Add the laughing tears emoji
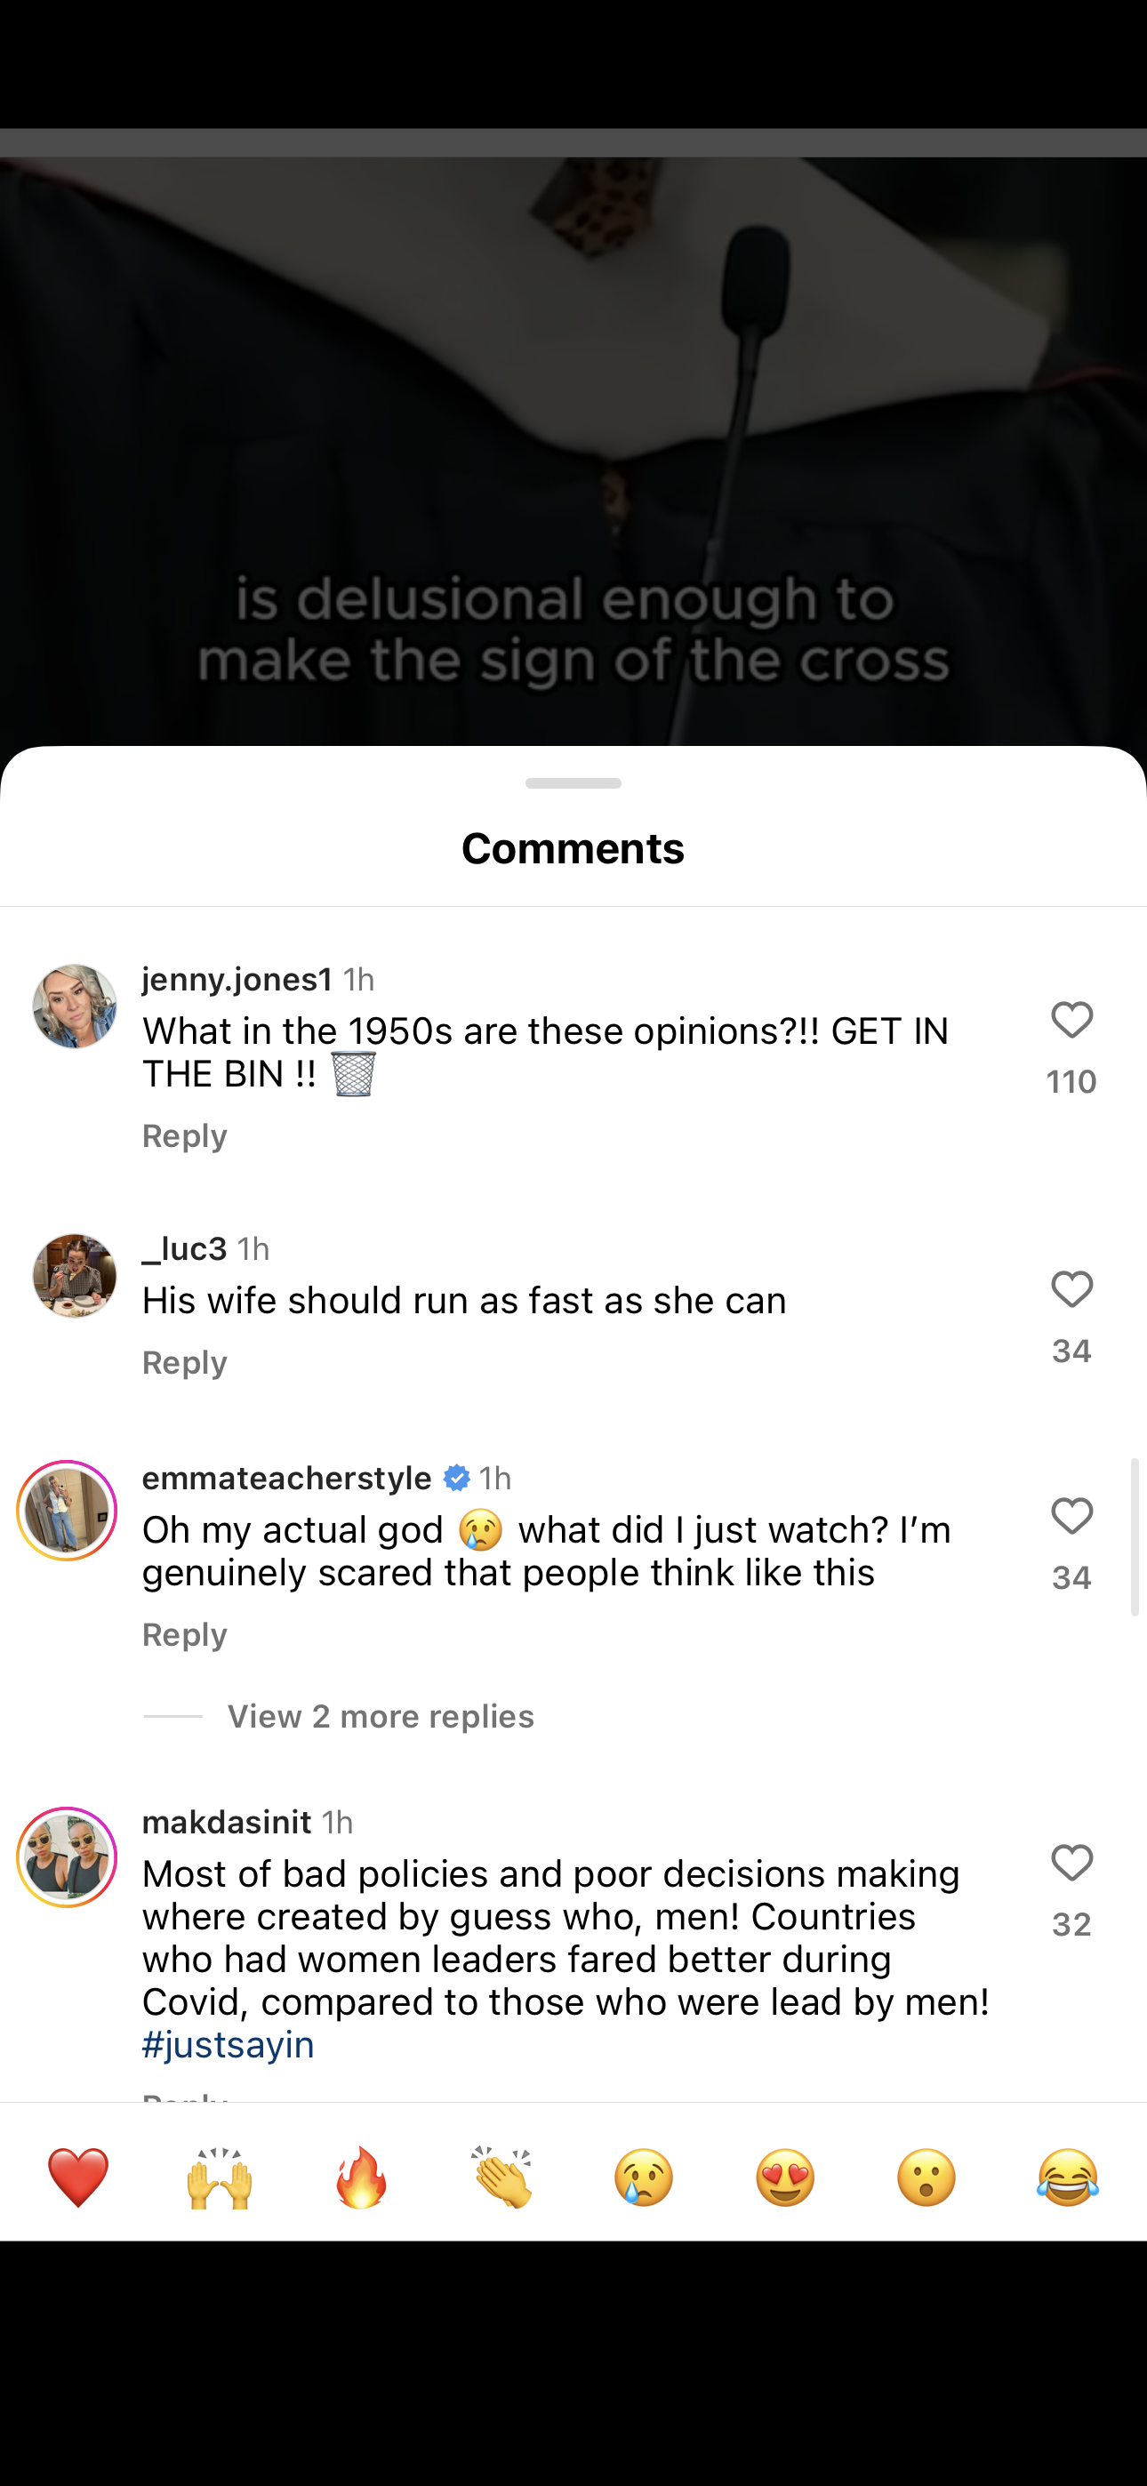 [x=1068, y=2177]
